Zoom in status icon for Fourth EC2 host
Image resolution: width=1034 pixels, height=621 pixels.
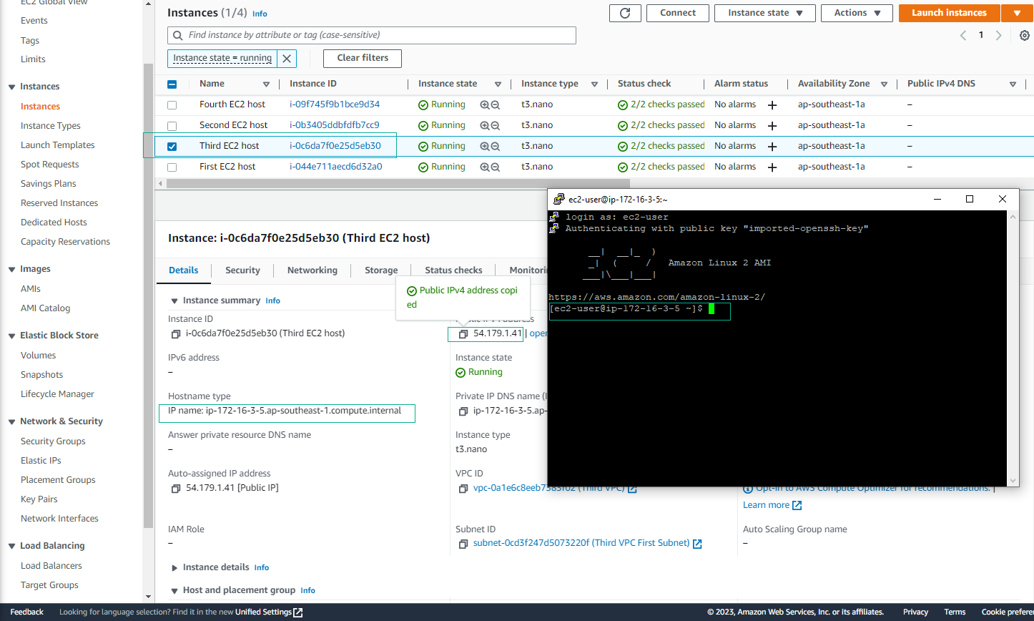[x=485, y=104]
